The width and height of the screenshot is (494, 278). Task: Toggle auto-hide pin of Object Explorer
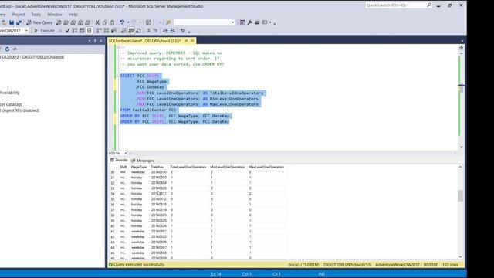tap(95, 41)
